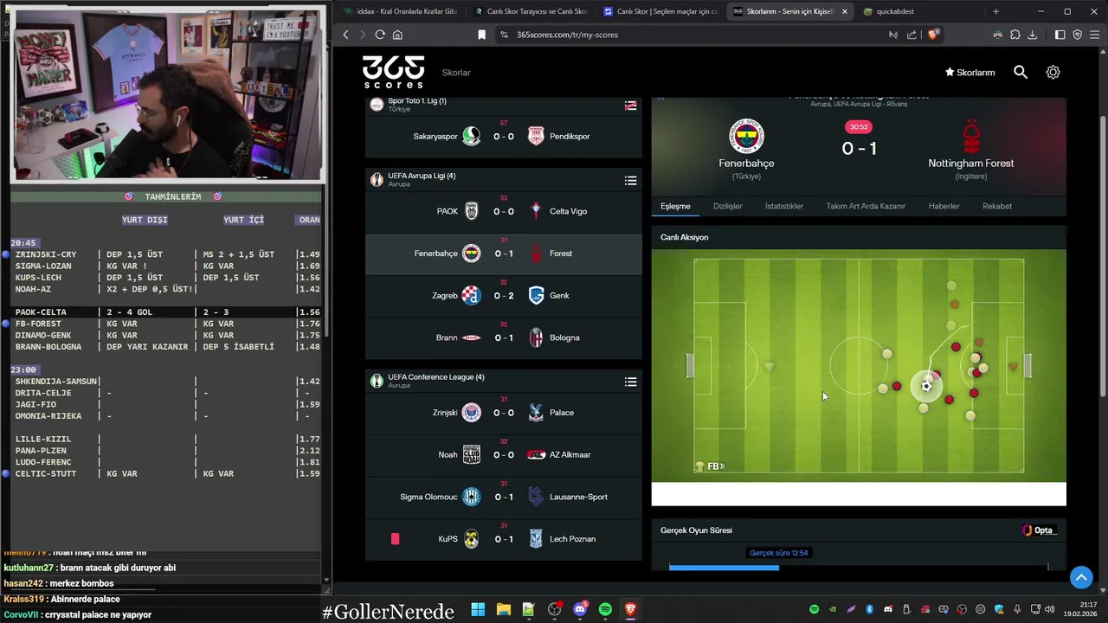The image size is (1108, 623).
Task: Open File Explorer from the taskbar
Action: click(x=503, y=609)
